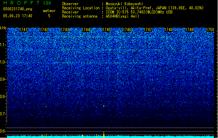Click the 1743 time marker
218x138 pixels.
[x=65, y=30]
